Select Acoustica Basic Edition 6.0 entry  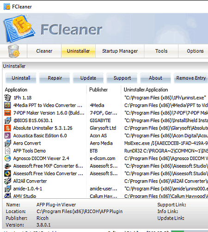click(x=40, y=135)
